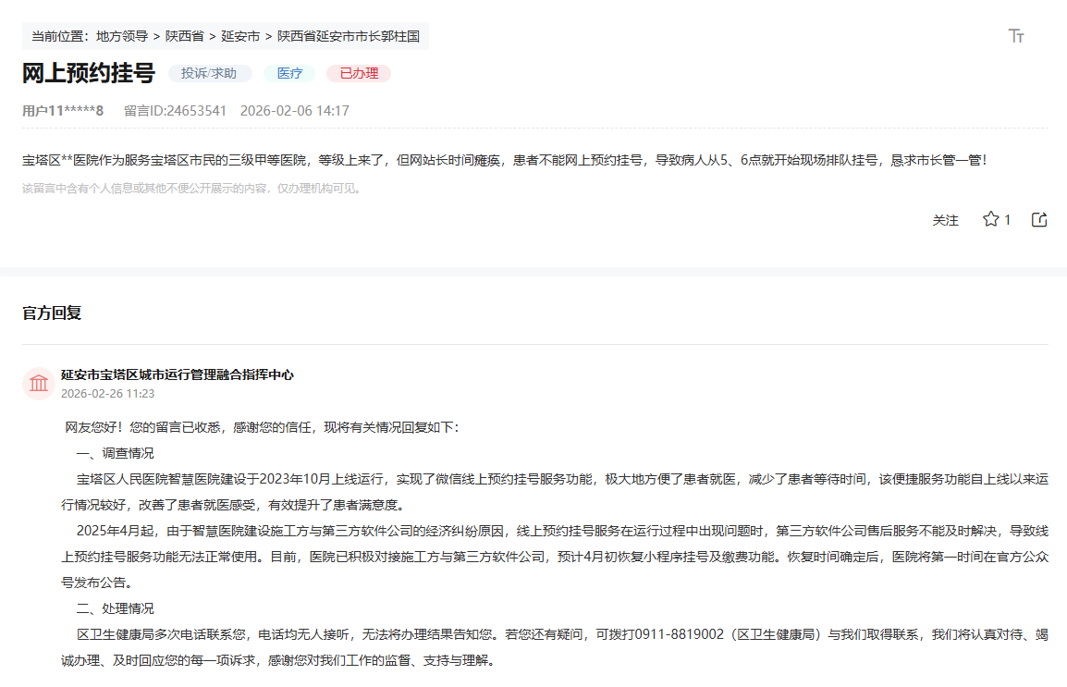Select the 医疗 topic tag
Screen dimensions: 1067x687
pos(289,72)
